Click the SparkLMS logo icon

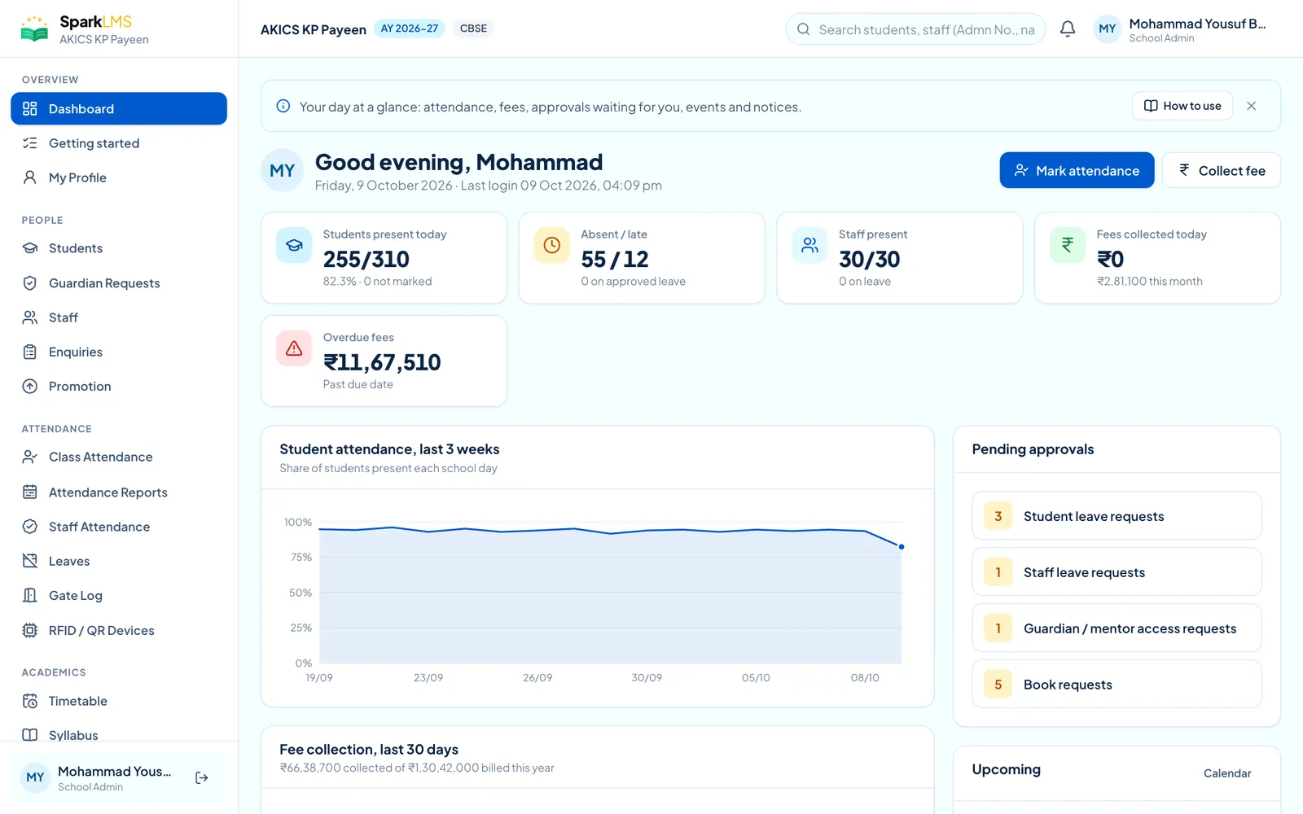click(x=34, y=29)
